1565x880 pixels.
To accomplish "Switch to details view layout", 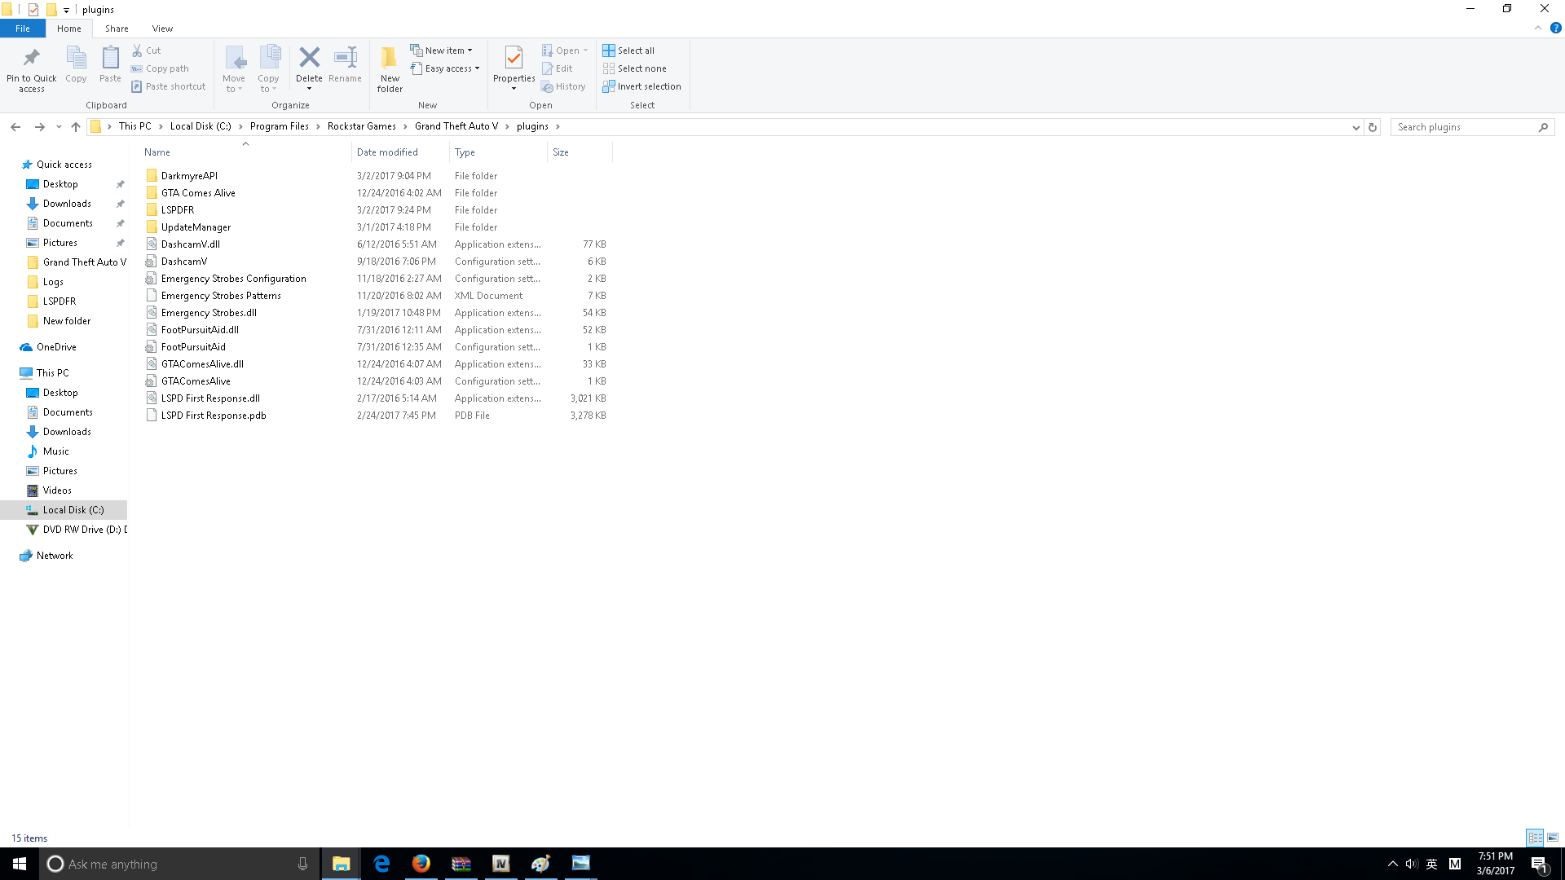I will tap(1535, 838).
